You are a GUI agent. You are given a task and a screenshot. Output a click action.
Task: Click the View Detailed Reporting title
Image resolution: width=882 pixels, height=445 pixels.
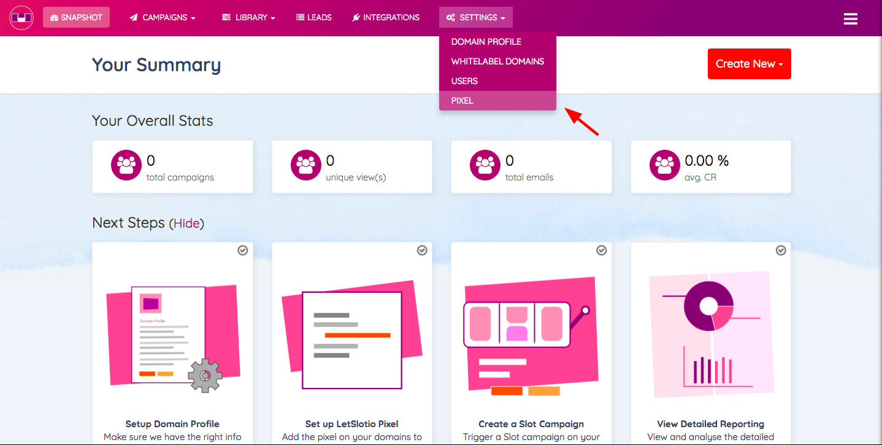(710, 424)
